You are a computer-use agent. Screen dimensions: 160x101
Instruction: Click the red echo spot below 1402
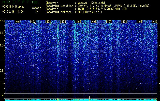click(30, 83)
